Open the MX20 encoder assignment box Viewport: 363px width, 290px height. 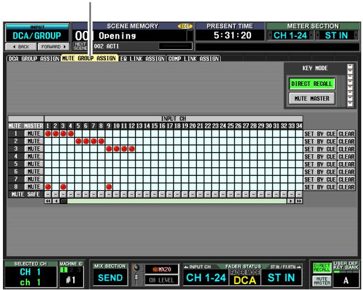point(162,270)
